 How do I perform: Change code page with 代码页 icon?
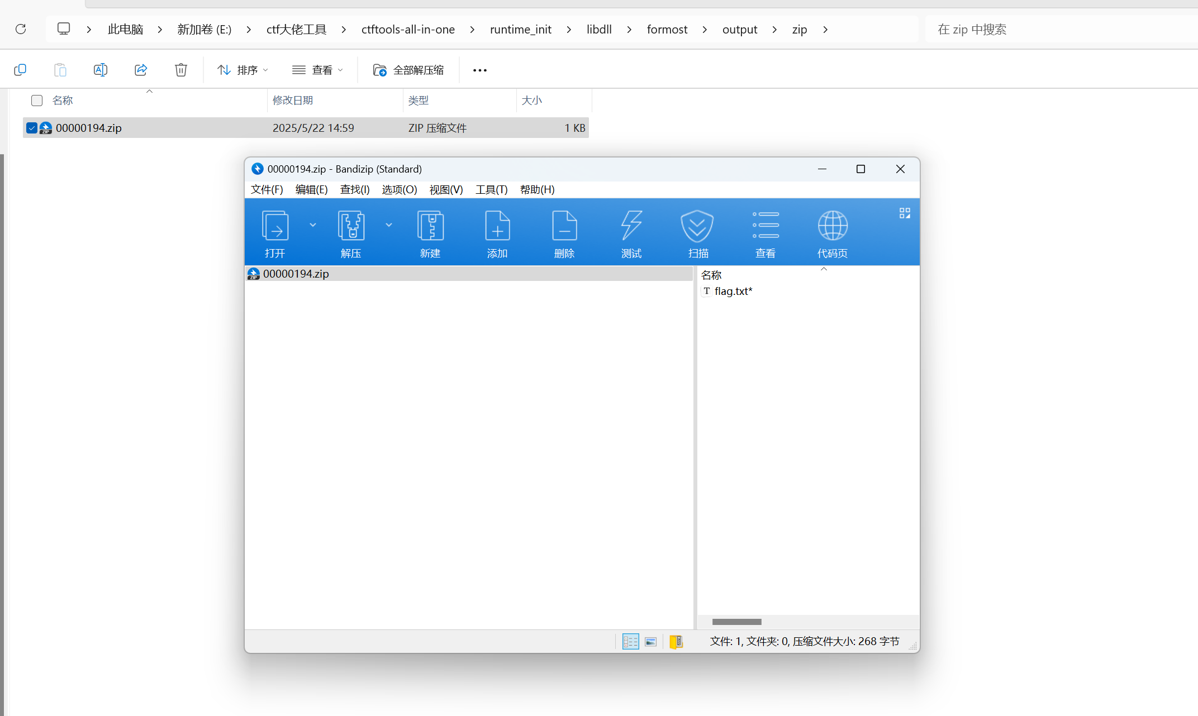coord(833,233)
